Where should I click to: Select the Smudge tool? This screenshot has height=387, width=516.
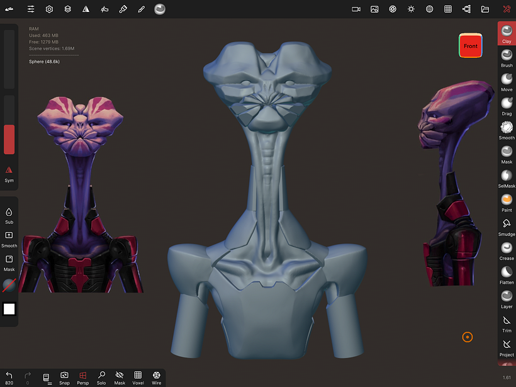tap(507, 225)
